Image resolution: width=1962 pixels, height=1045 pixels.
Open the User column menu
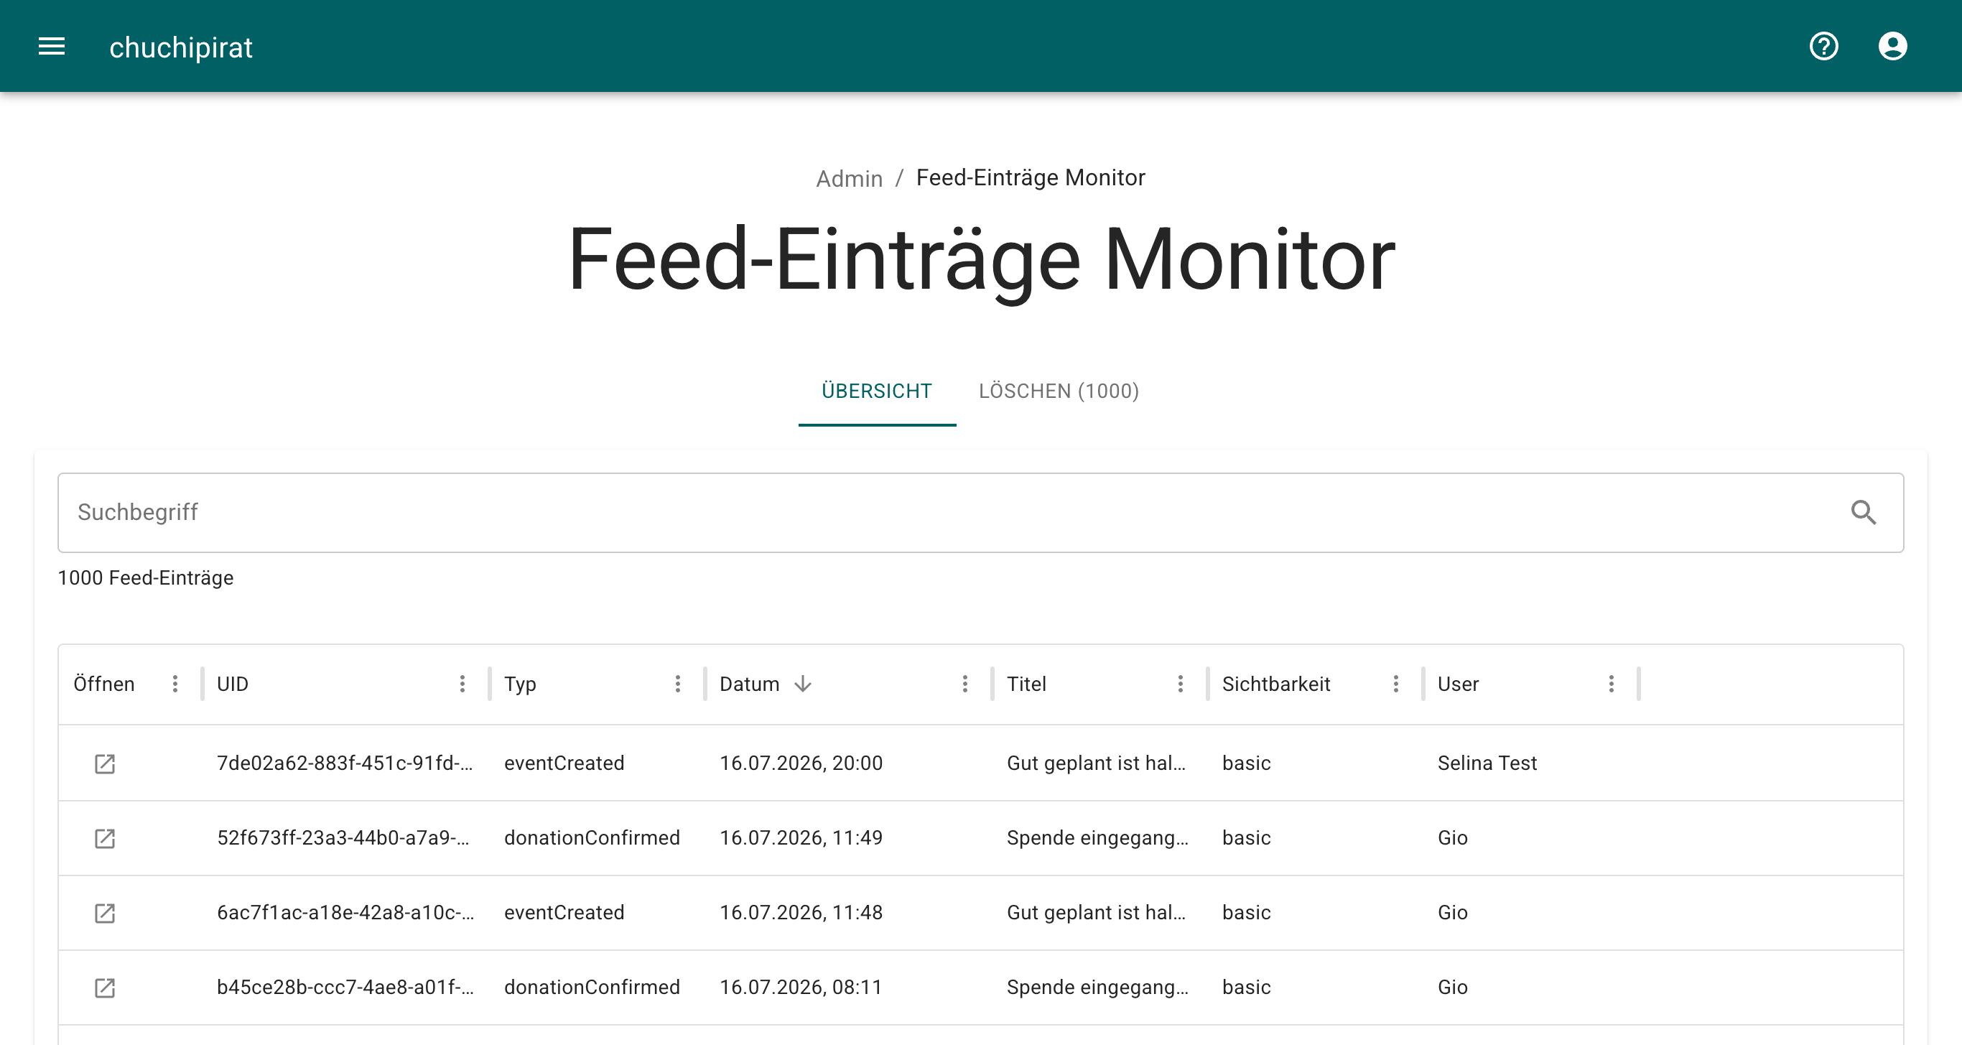tap(1612, 684)
